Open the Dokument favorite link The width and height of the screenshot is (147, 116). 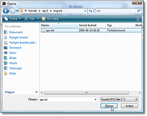[x=16, y=32]
